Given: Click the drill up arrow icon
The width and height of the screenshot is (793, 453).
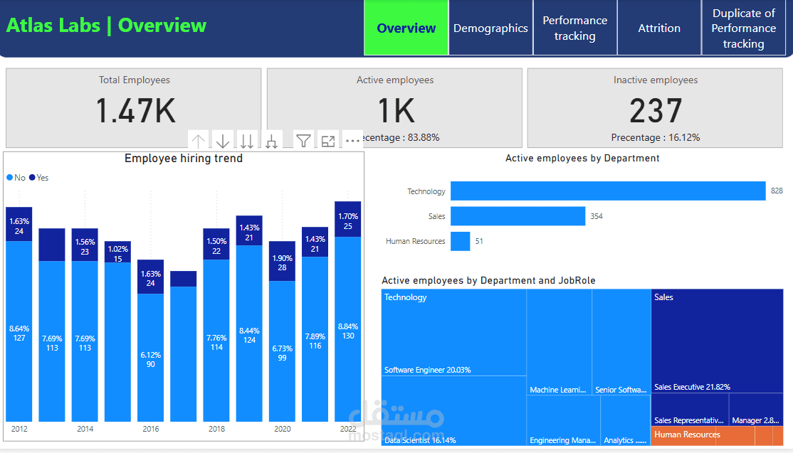Looking at the screenshot, I should 198,141.
